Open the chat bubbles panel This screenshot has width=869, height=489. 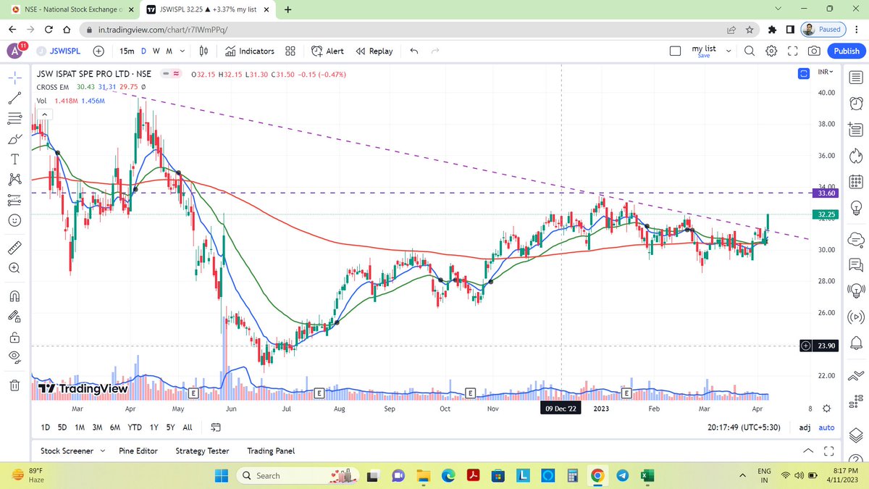(x=855, y=264)
